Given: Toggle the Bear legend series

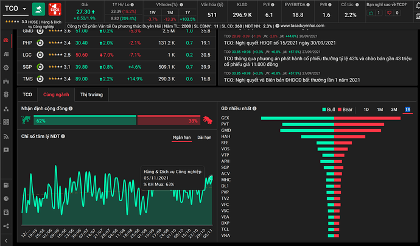Looking at the screenshot, I should (345, 109).
